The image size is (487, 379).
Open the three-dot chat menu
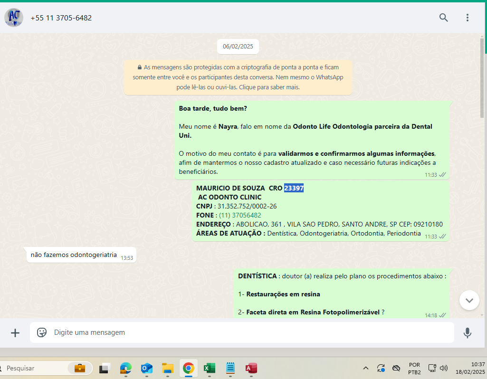(x=468, y=18)
